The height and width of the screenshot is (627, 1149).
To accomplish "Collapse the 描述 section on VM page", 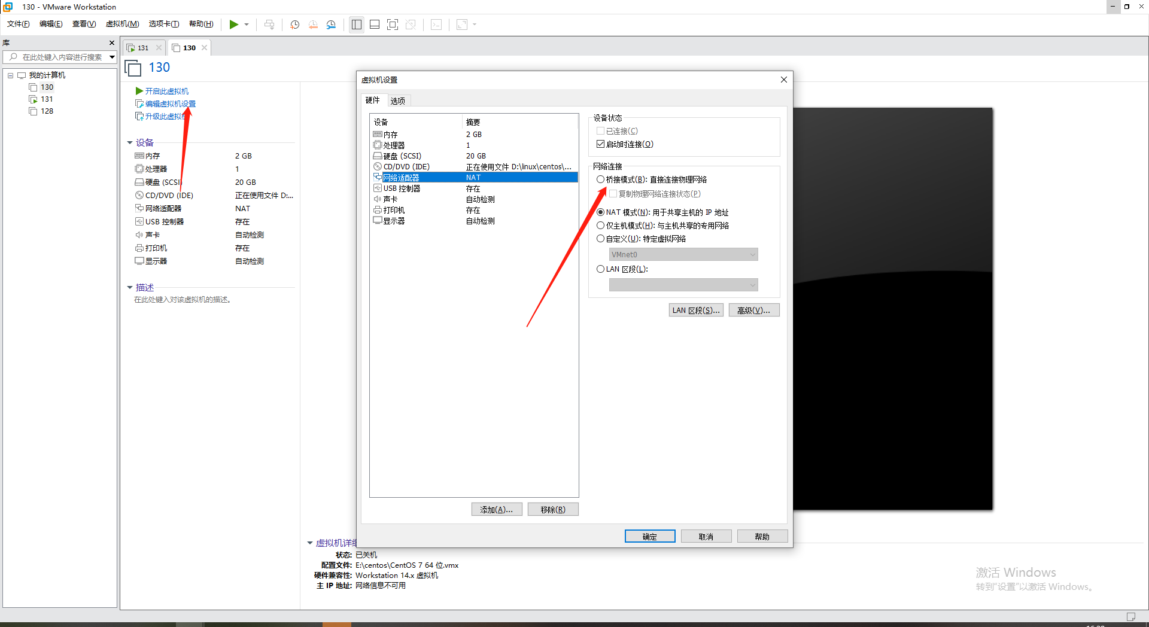I will tap(130, 288).
